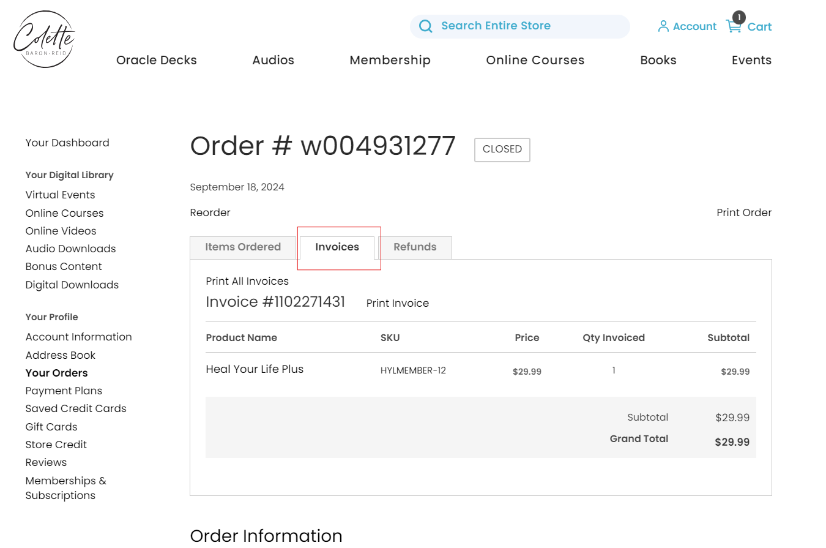The width and height of the screenshot is (826, 548).
Task: Select the Invoices tab
Action: pyautogui.click(x=337, y=247)
